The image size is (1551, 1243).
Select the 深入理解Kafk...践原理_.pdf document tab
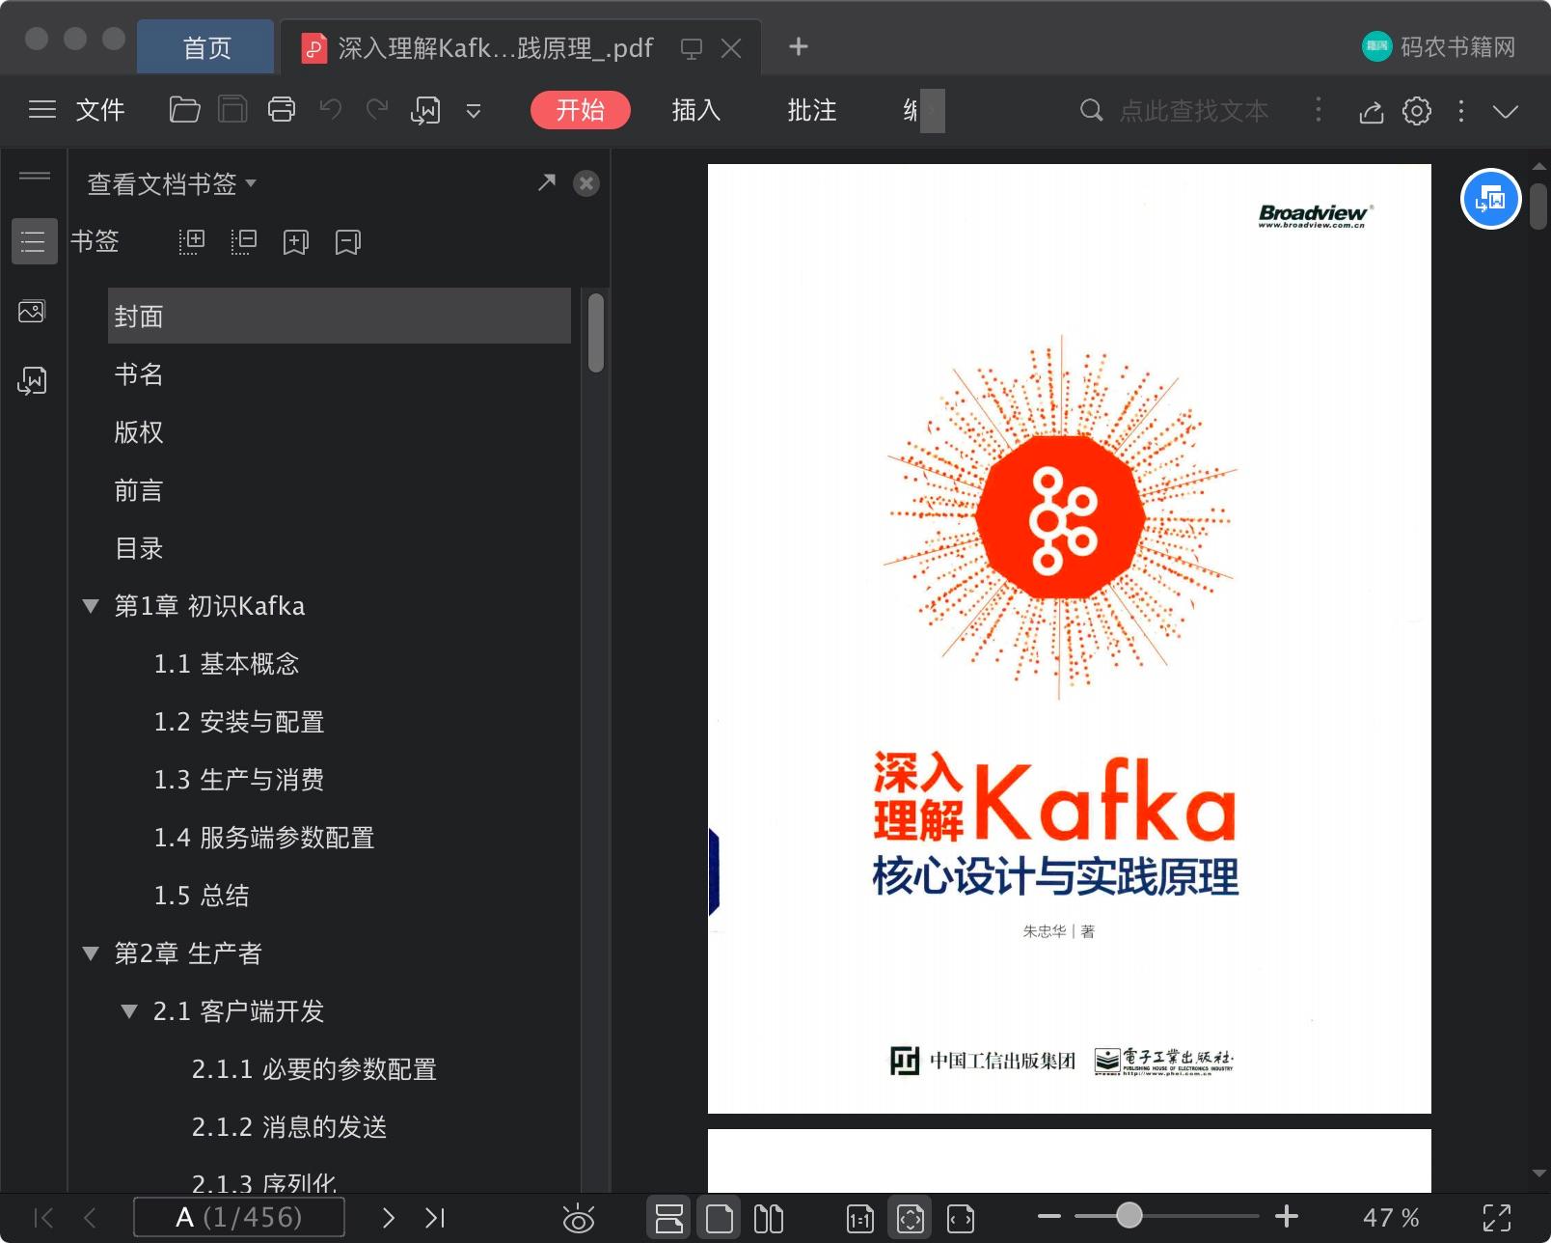pos(495,47)
